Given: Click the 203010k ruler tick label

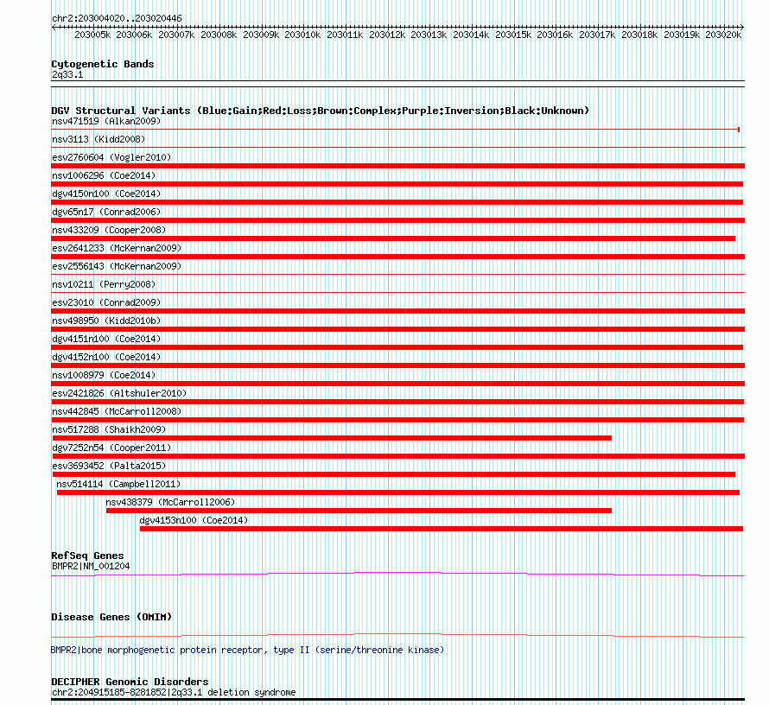Looking at the screenshot, I should [302, 35].
